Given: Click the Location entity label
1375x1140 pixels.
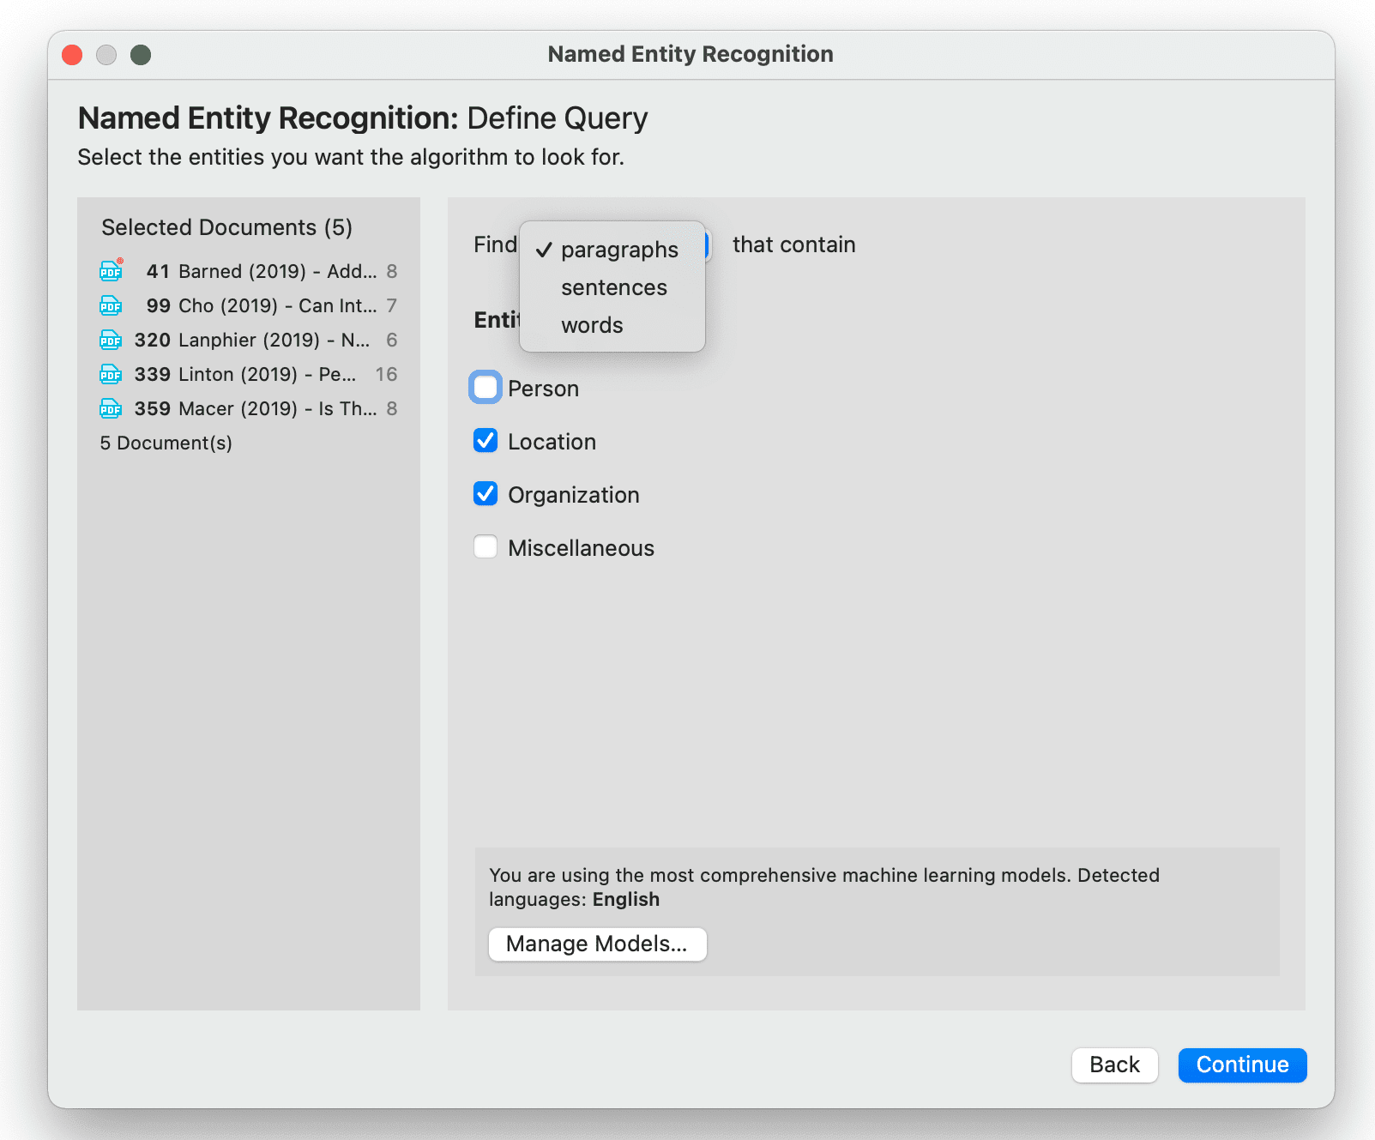Looking at the screenshot, I should click(x=552, y=442).
